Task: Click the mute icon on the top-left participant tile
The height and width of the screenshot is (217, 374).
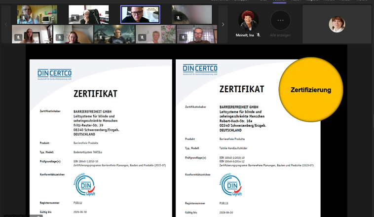Action: pos(23,18)
